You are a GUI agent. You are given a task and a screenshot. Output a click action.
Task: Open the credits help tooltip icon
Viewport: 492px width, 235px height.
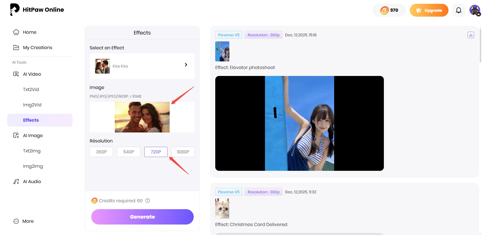click(148, 201)
